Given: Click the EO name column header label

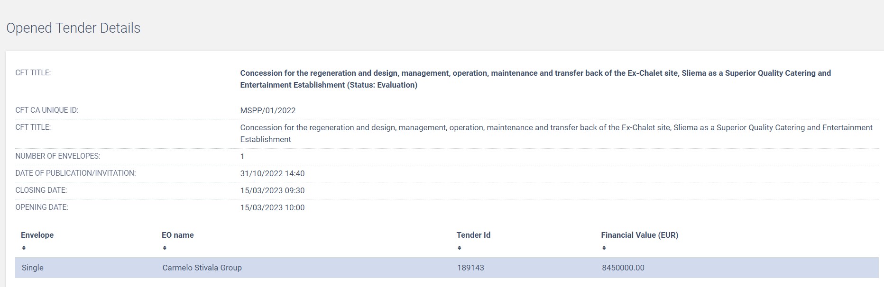Looking at the screenshot, I should 177,235.
